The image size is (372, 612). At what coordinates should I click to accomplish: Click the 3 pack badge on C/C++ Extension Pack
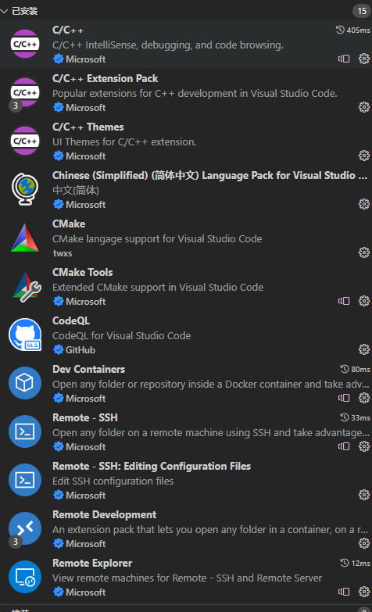[15, 106]
